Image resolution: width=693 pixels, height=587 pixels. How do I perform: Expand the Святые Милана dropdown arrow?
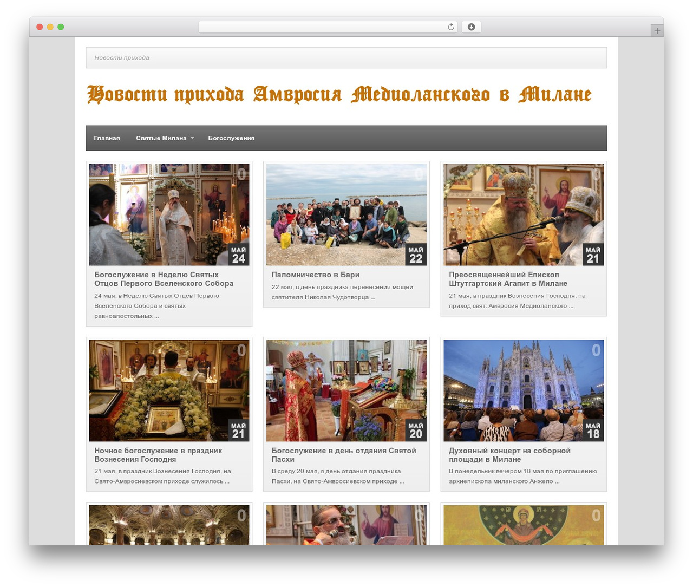pos(192,138)
